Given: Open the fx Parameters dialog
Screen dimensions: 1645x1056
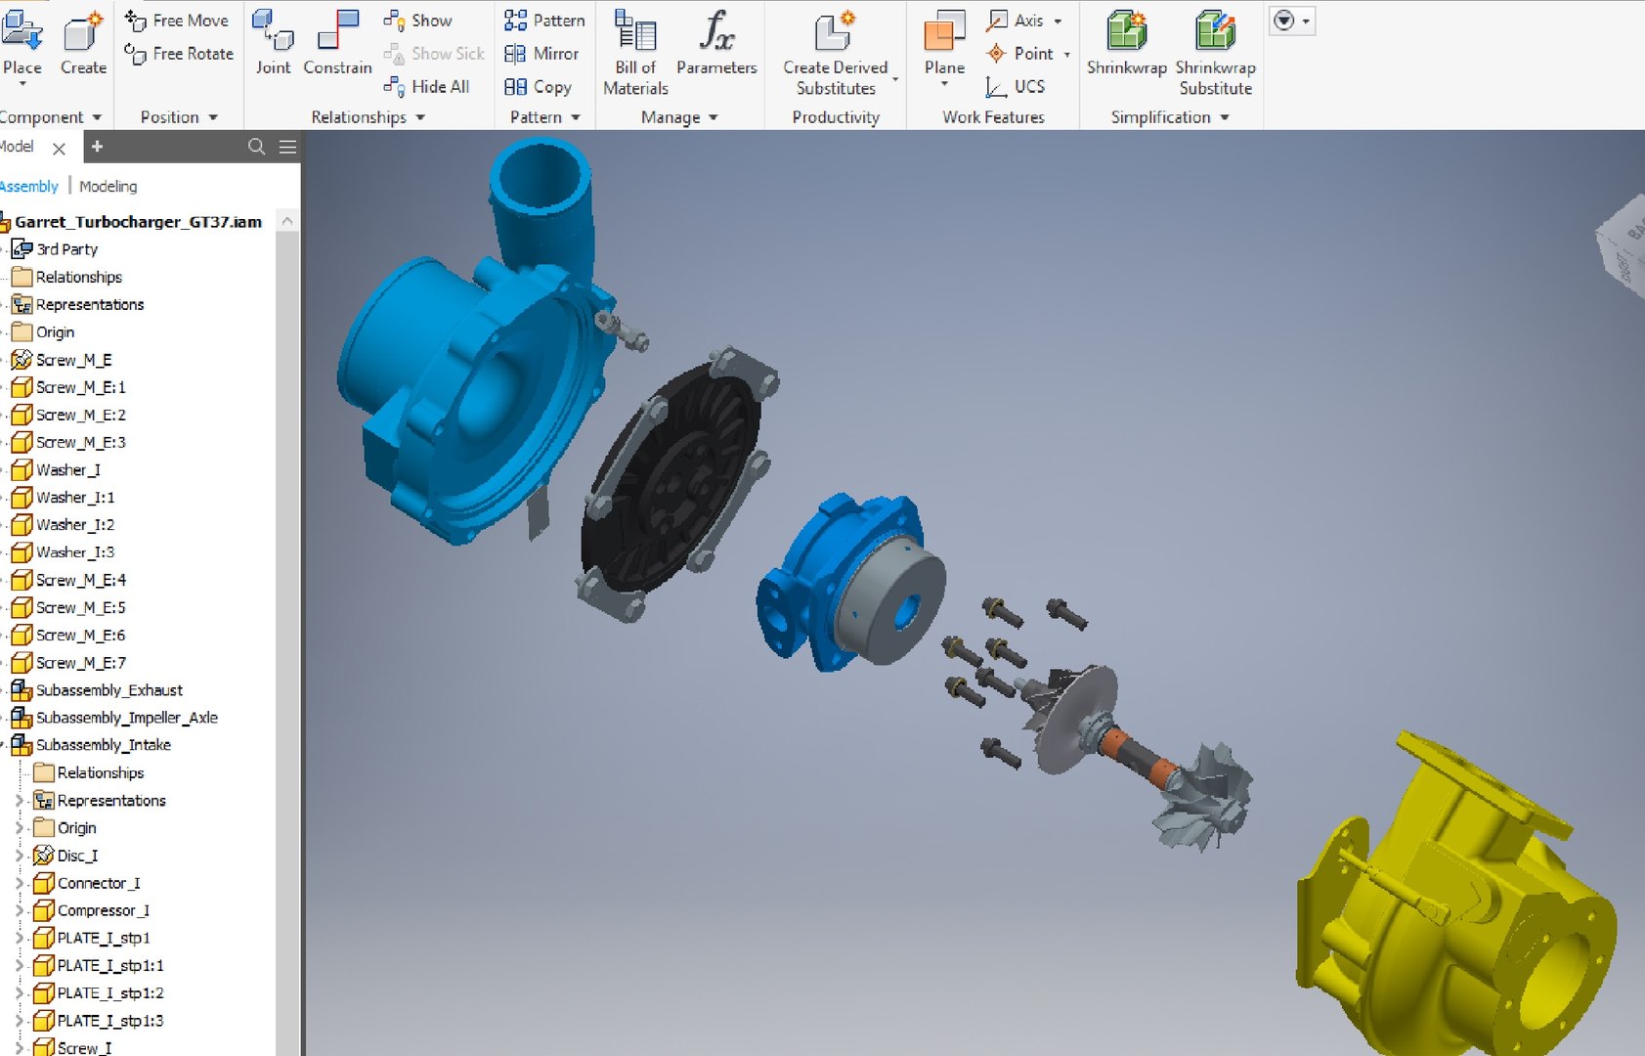Looking at the screenshot, I should 716,43.
